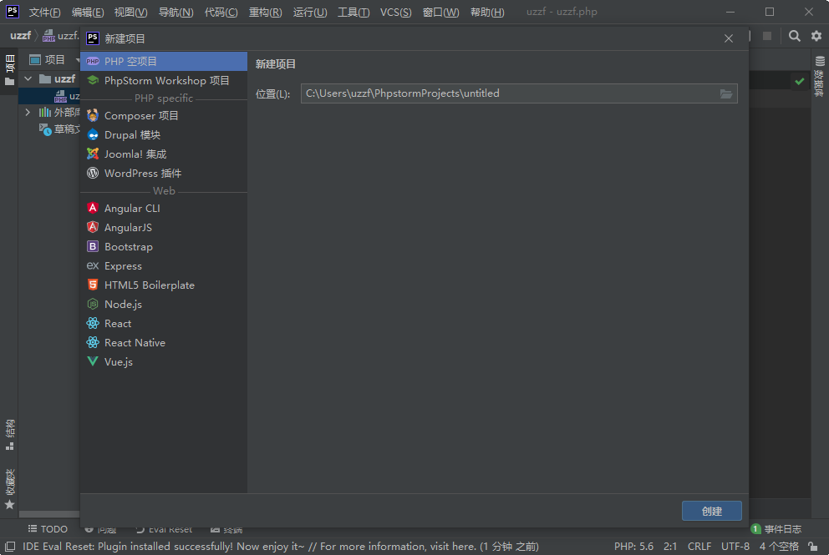829x555 pixels.
Task: Open the 工具(T) menu
Action: point(353,13)
